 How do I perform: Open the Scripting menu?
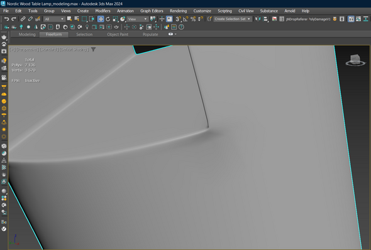(x=224, y=11)
